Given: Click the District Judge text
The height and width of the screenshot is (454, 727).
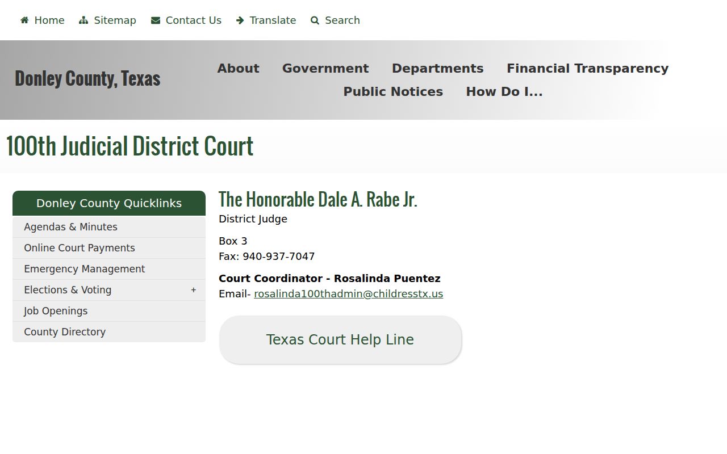Looking at the screenshot, I should coord(253,219).
